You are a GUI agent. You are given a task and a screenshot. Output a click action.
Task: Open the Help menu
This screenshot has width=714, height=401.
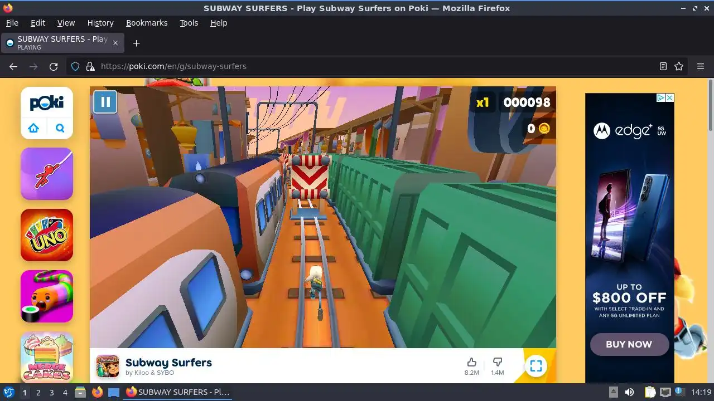(219, 23)
